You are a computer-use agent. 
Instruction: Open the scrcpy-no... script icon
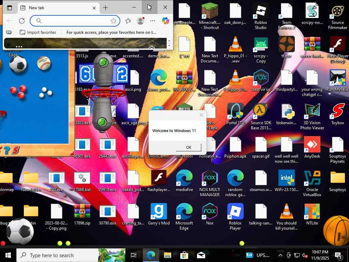click(312, 14)
